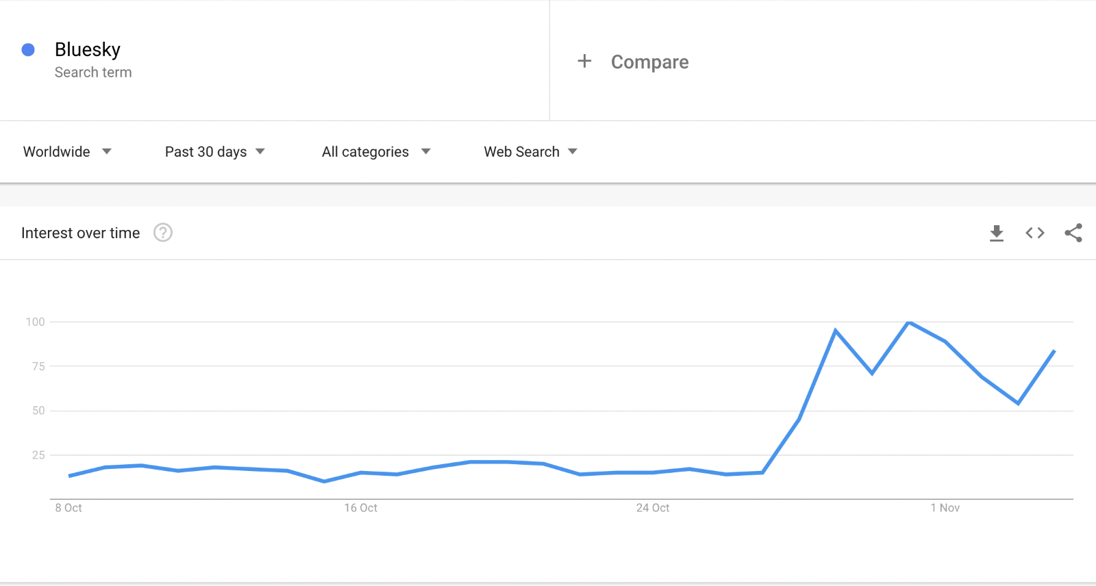1096x586 pixels.
Task: Expand the Worldwide region dropdown
Action: (x=67, y=151)
